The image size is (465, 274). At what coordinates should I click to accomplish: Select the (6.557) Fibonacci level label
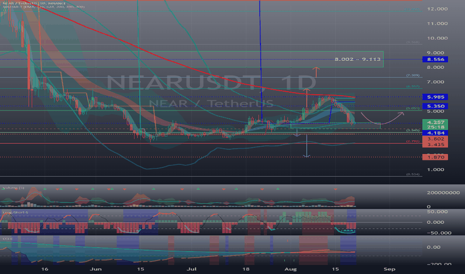413,87
